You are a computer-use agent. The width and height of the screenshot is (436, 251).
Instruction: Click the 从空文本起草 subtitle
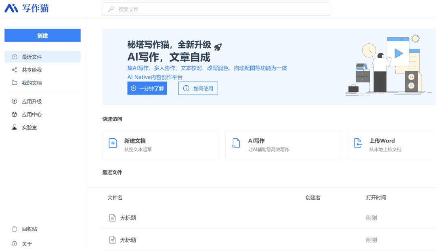[x=138, y=150]
